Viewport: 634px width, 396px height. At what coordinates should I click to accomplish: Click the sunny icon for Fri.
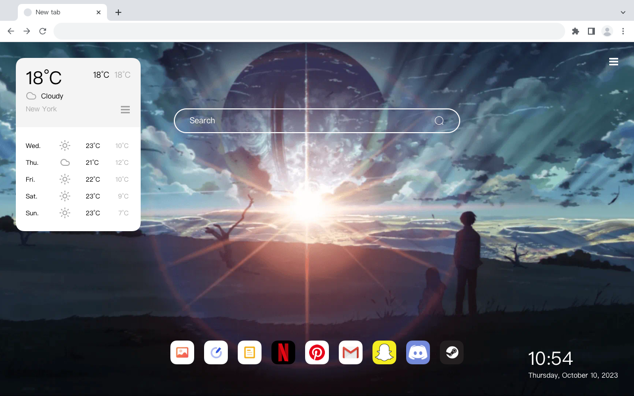(65, 179)
